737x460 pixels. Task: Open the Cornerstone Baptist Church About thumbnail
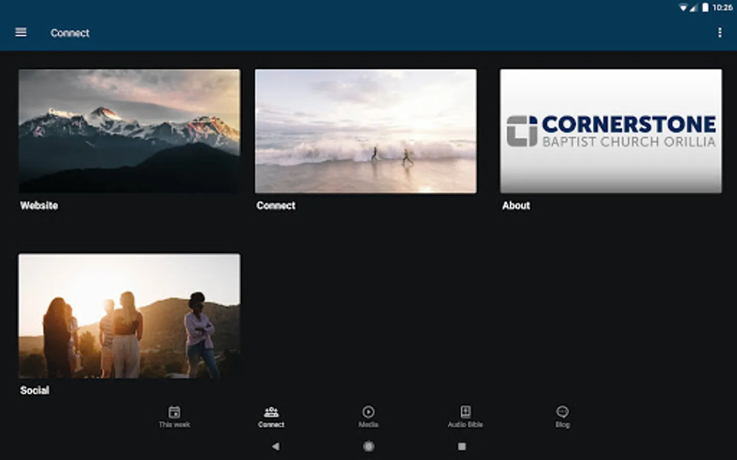[x=611, y=131]
